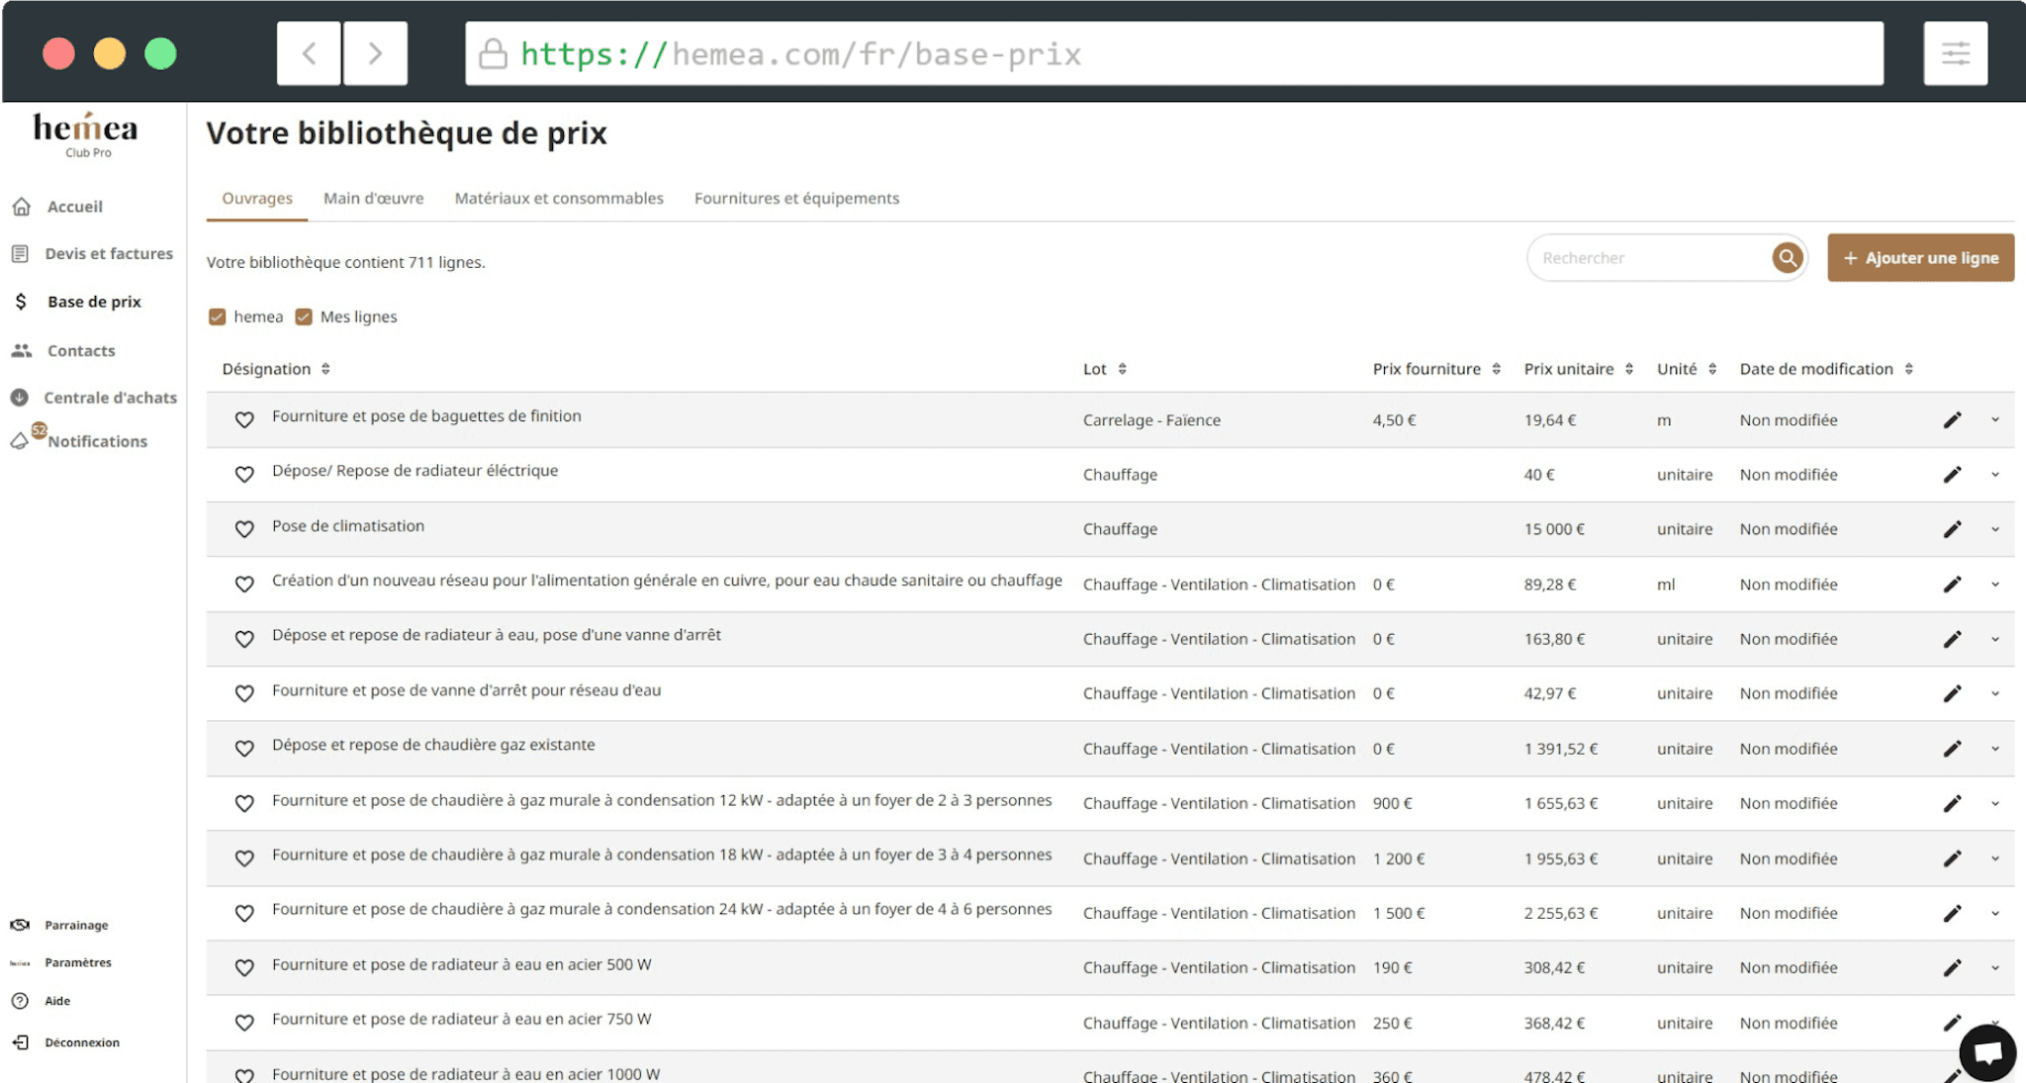Open the chat bubble widget
2026x1083 pixels.
click(1987, 1053)
